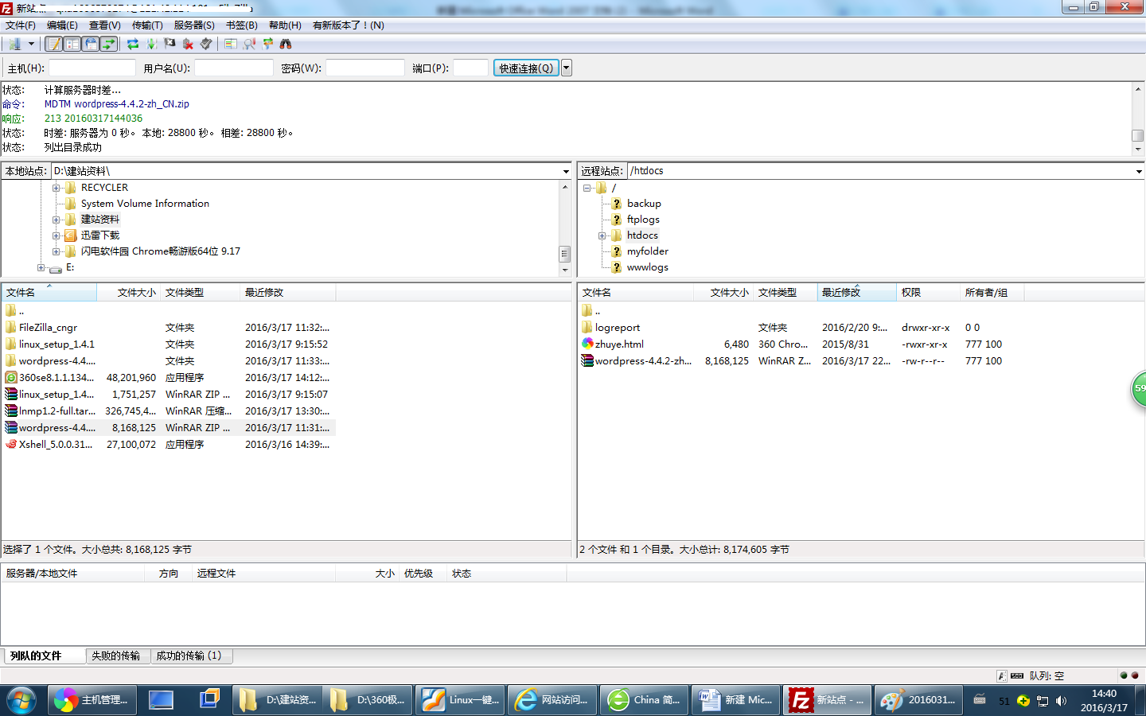Open the remote site path dropdown

point(1139,171)
